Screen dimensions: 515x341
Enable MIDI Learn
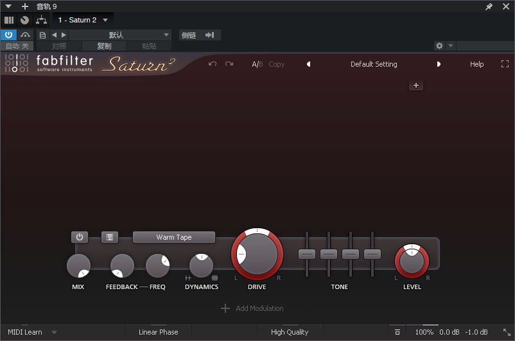[25, 332]
